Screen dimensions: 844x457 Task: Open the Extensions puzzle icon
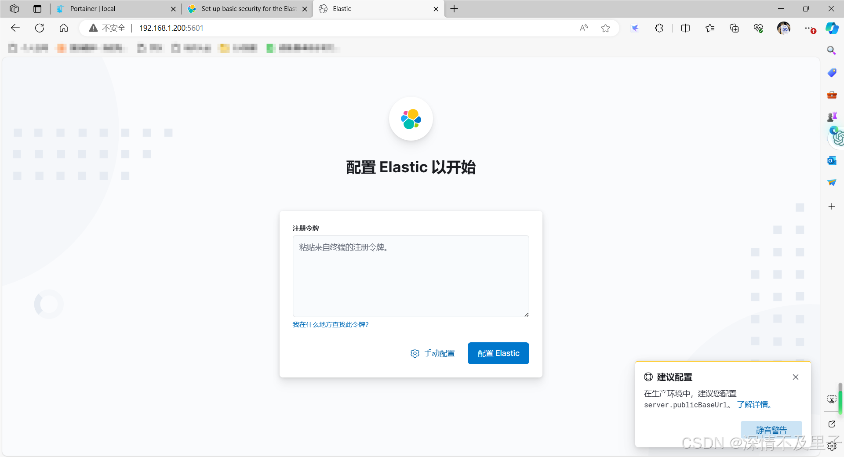(x=659, y=28)
